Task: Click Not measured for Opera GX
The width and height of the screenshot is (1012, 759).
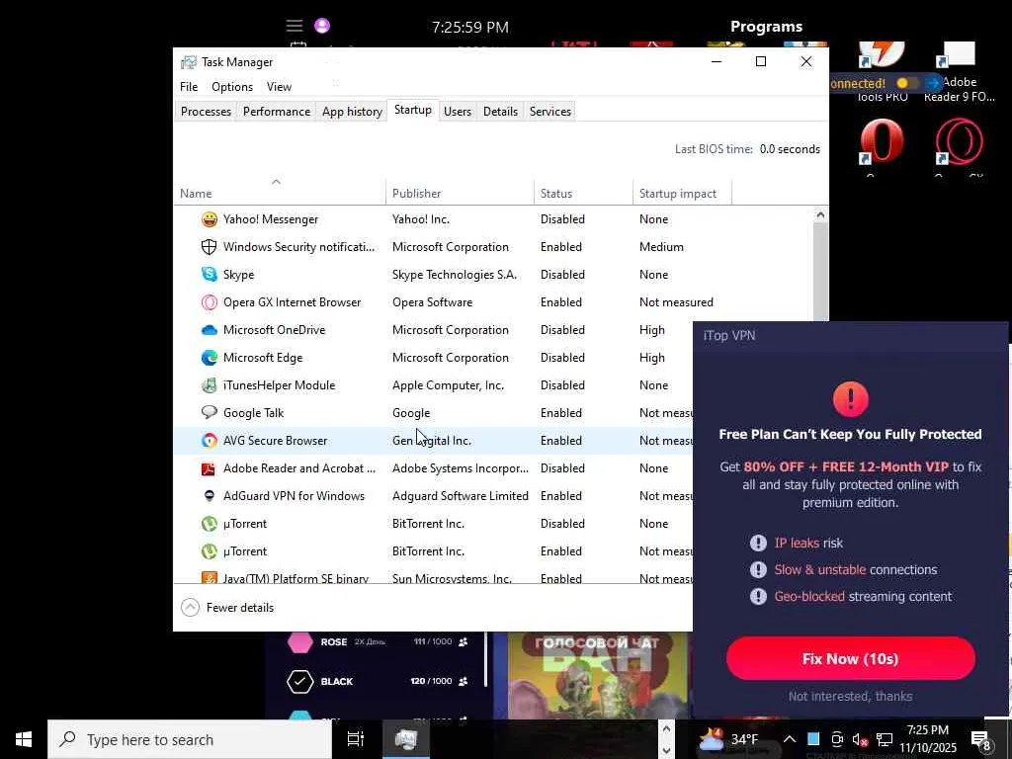Action: [676, 302]
